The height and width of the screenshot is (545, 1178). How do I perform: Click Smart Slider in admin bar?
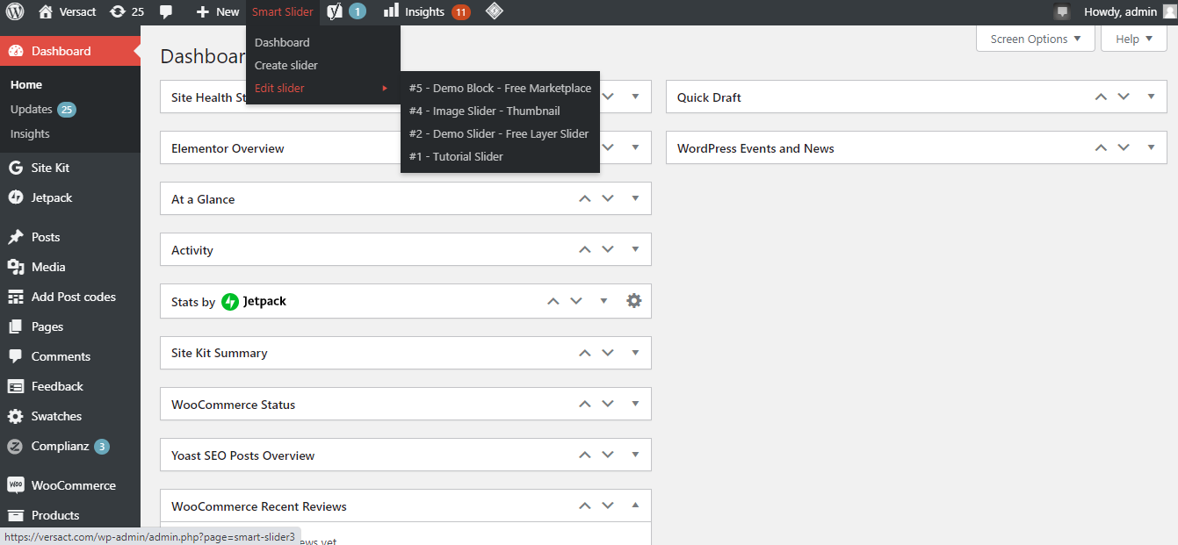click(x=283, y=11)
